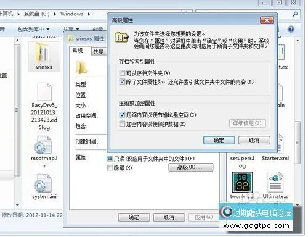The width and height of the screenshot is (308, 237).
Task: Click 确定 in the winsxs properties window
Action: pyautogui.click(x=134, y=217)
